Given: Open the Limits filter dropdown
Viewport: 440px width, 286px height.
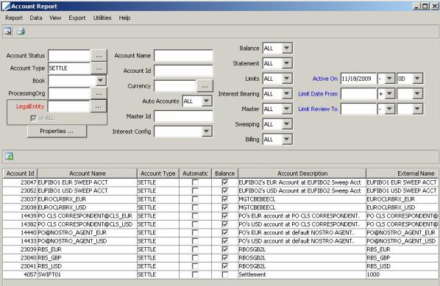Looking at the screenshot, I should coord(287,78).
